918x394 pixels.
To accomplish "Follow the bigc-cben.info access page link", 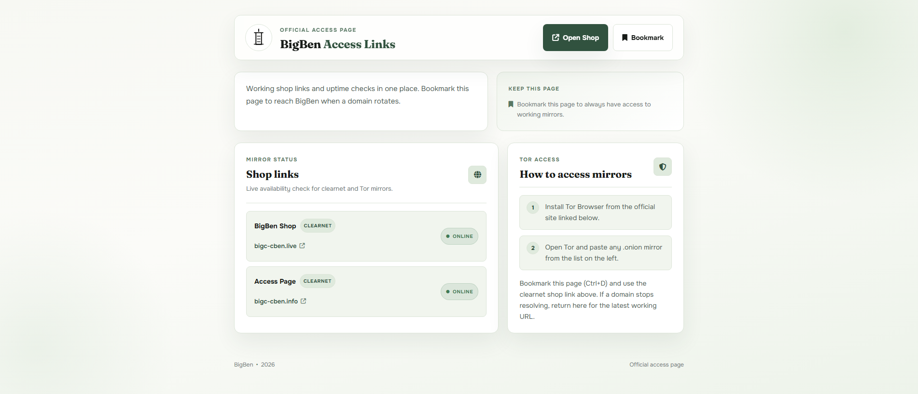I will (x=280, y=301).
